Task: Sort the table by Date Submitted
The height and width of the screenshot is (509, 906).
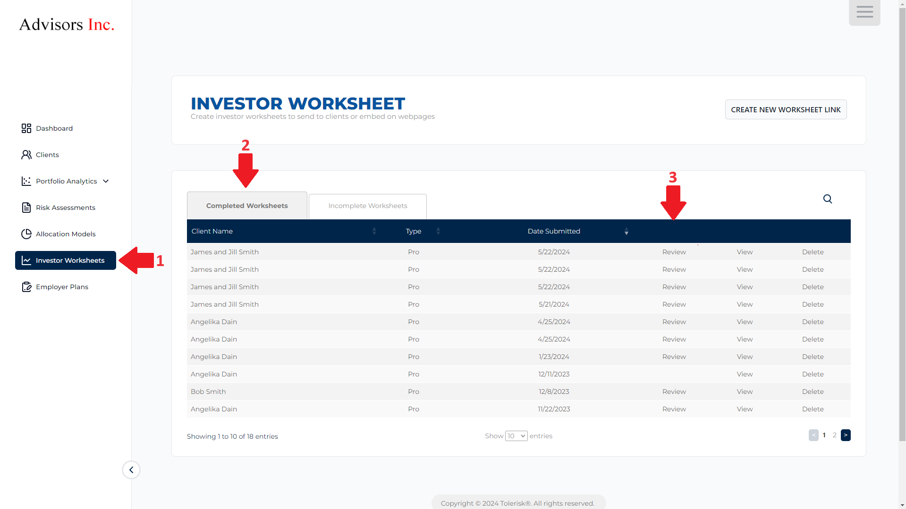Action: (626, 231)
